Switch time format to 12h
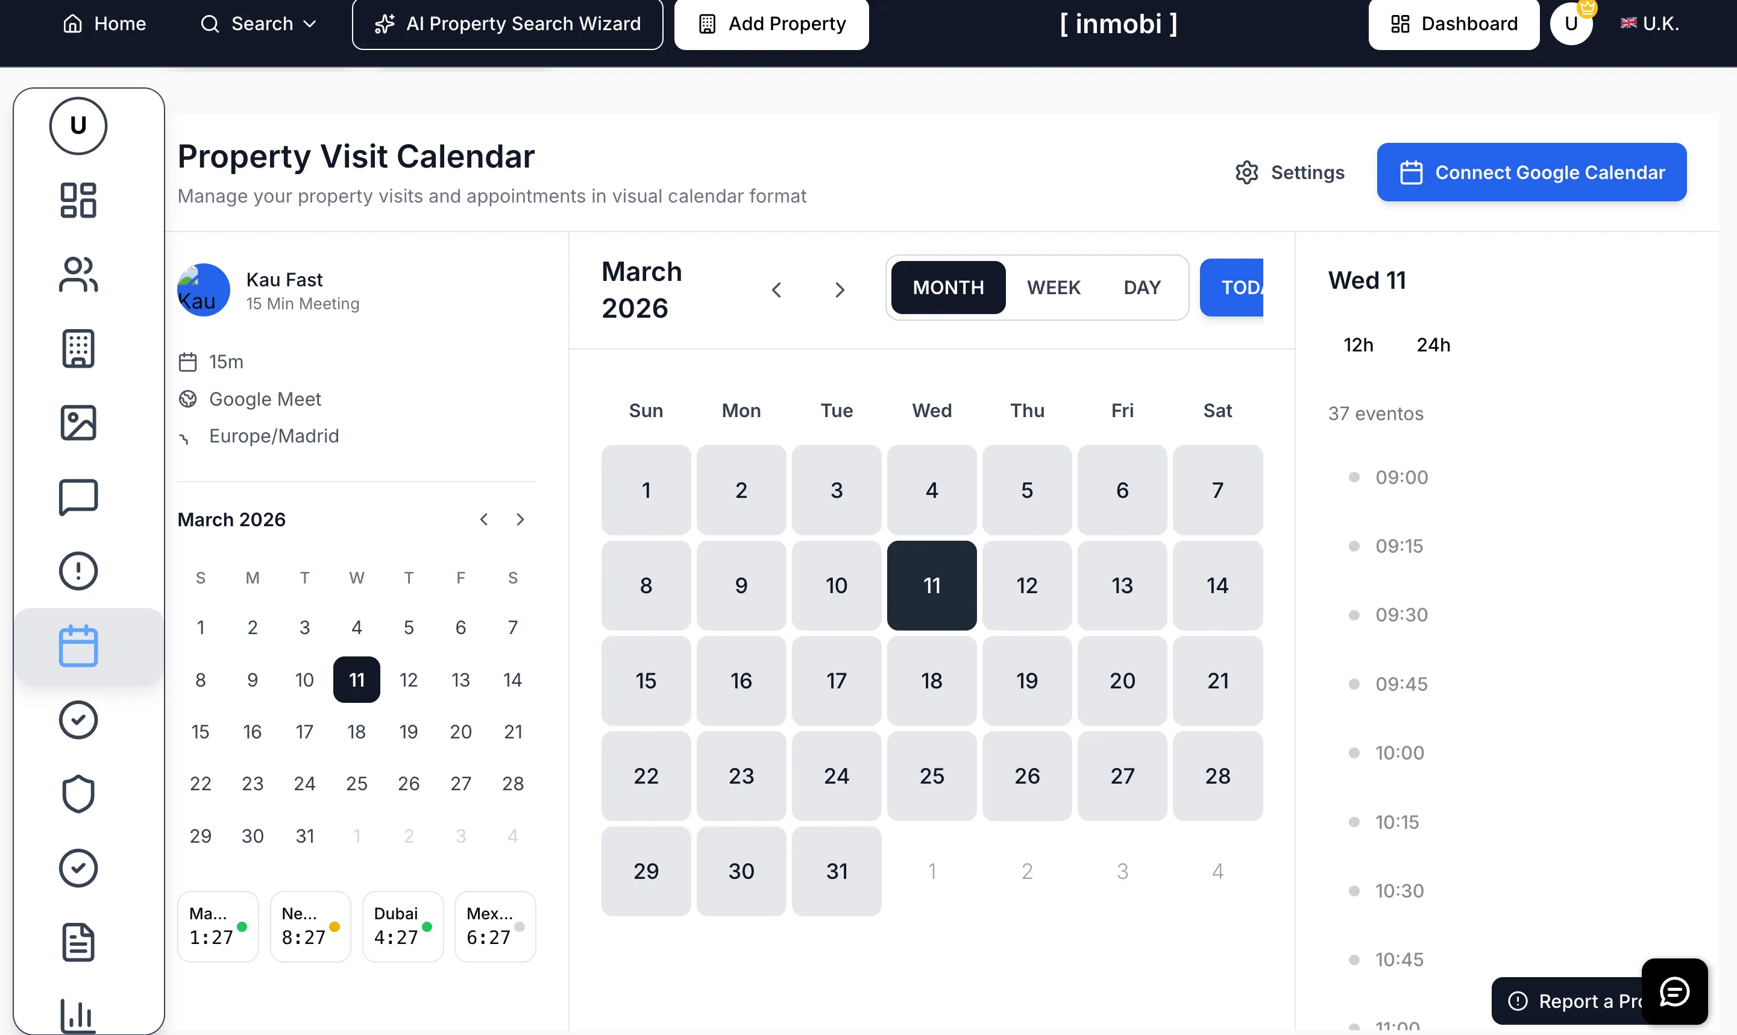The image size is (1737, 1035). 1358,344
